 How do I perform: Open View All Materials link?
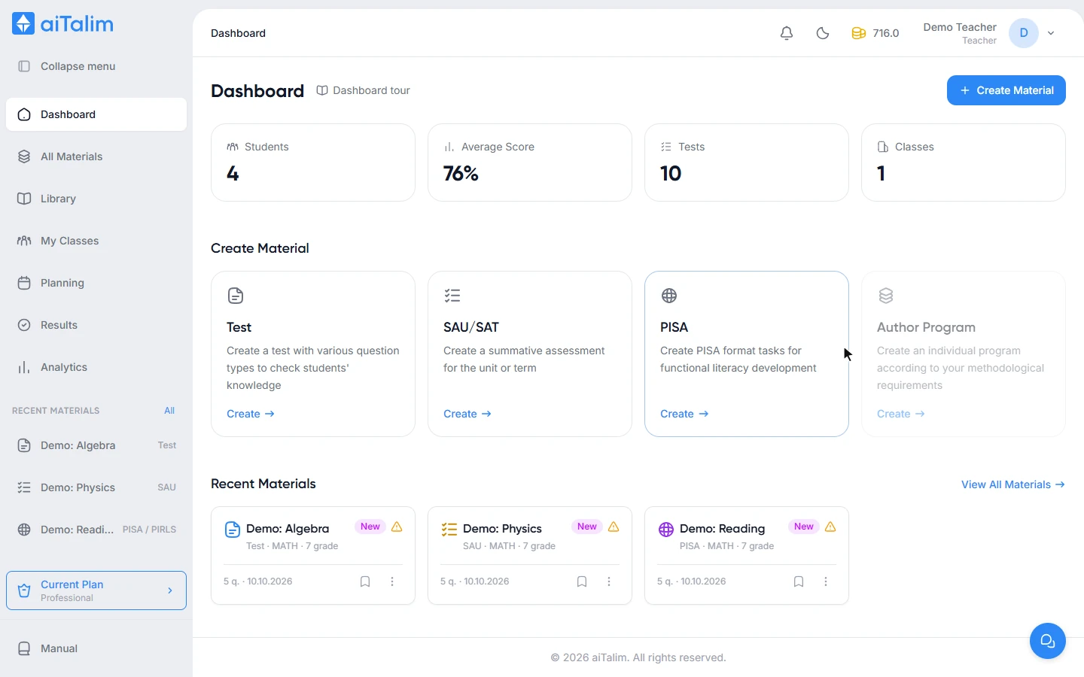coord(1013,484)
